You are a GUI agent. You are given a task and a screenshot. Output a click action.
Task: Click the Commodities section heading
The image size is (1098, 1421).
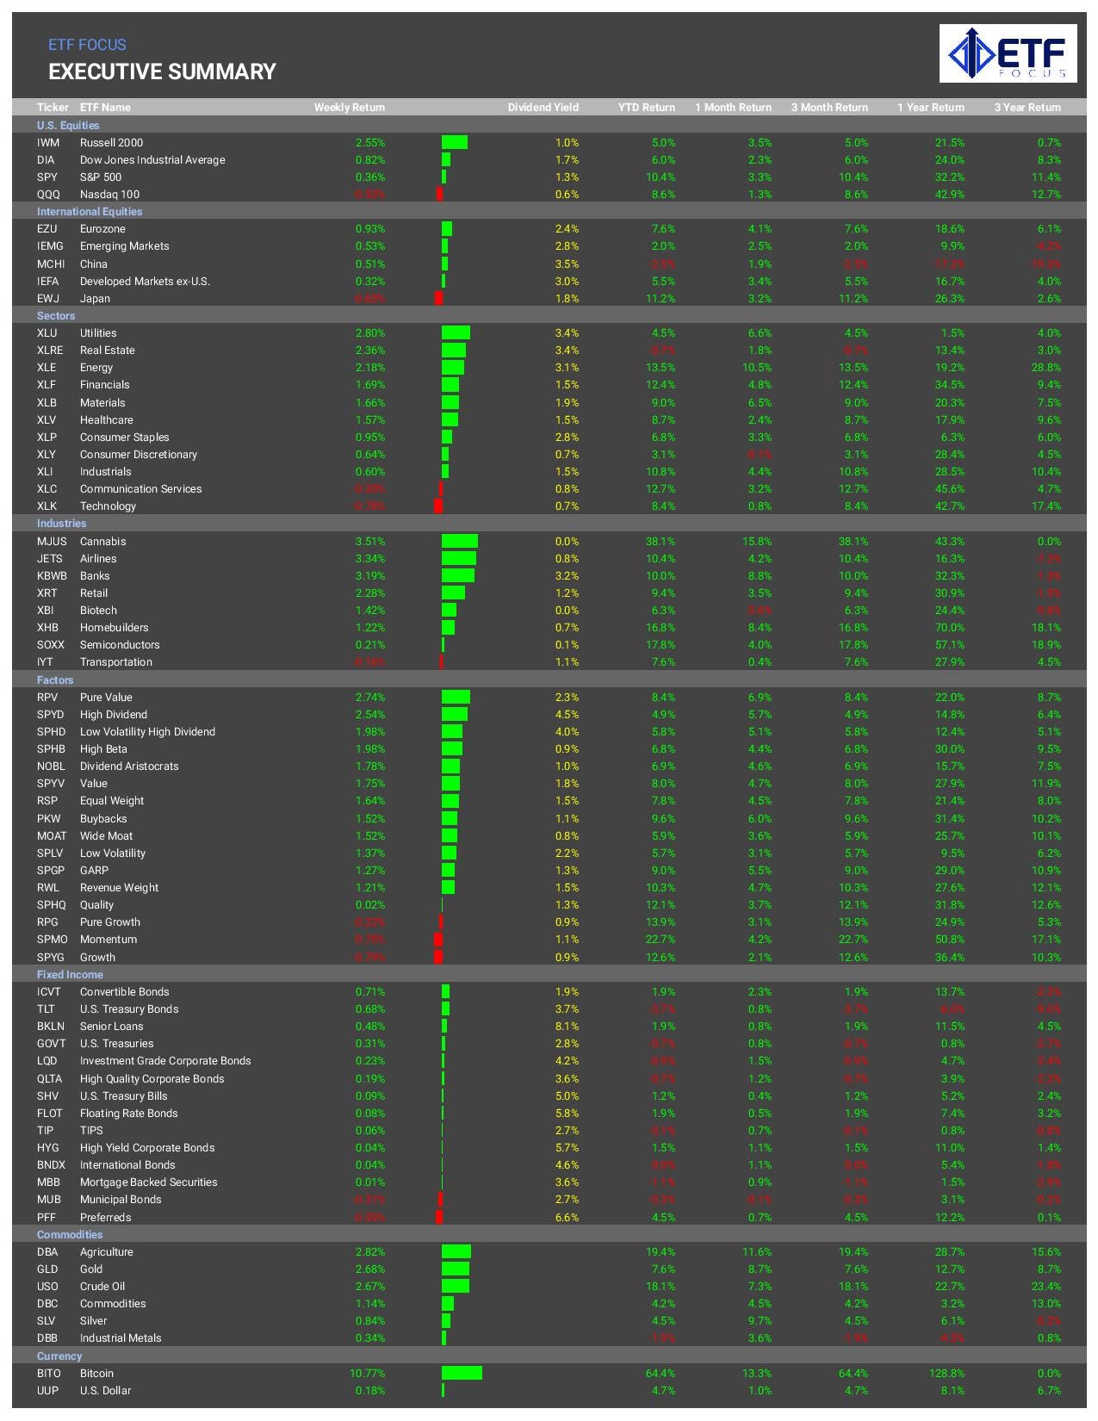tap(70, 1234)
